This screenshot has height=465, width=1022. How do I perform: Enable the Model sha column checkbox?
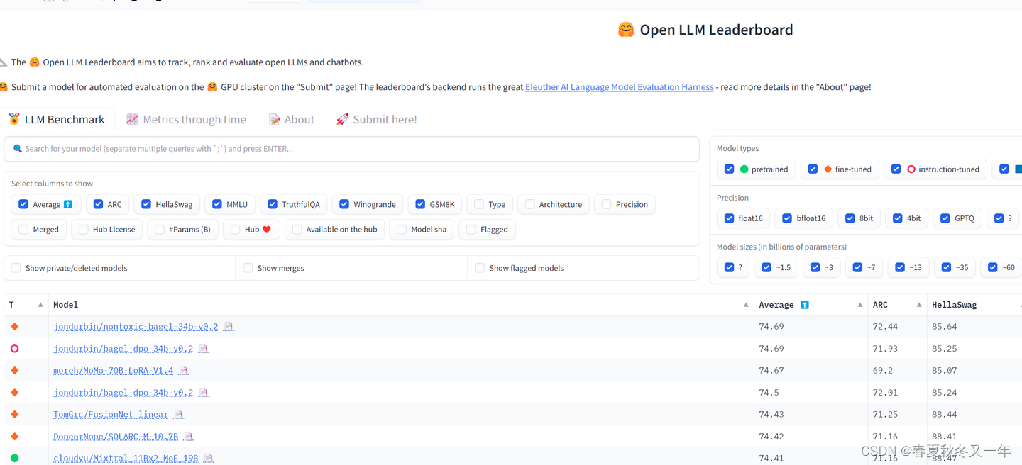pos(402,230)
